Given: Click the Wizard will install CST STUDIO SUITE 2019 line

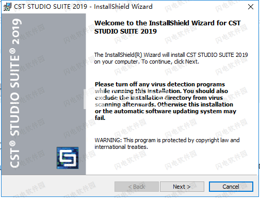Looking at the screenshot, I should 171,55.
